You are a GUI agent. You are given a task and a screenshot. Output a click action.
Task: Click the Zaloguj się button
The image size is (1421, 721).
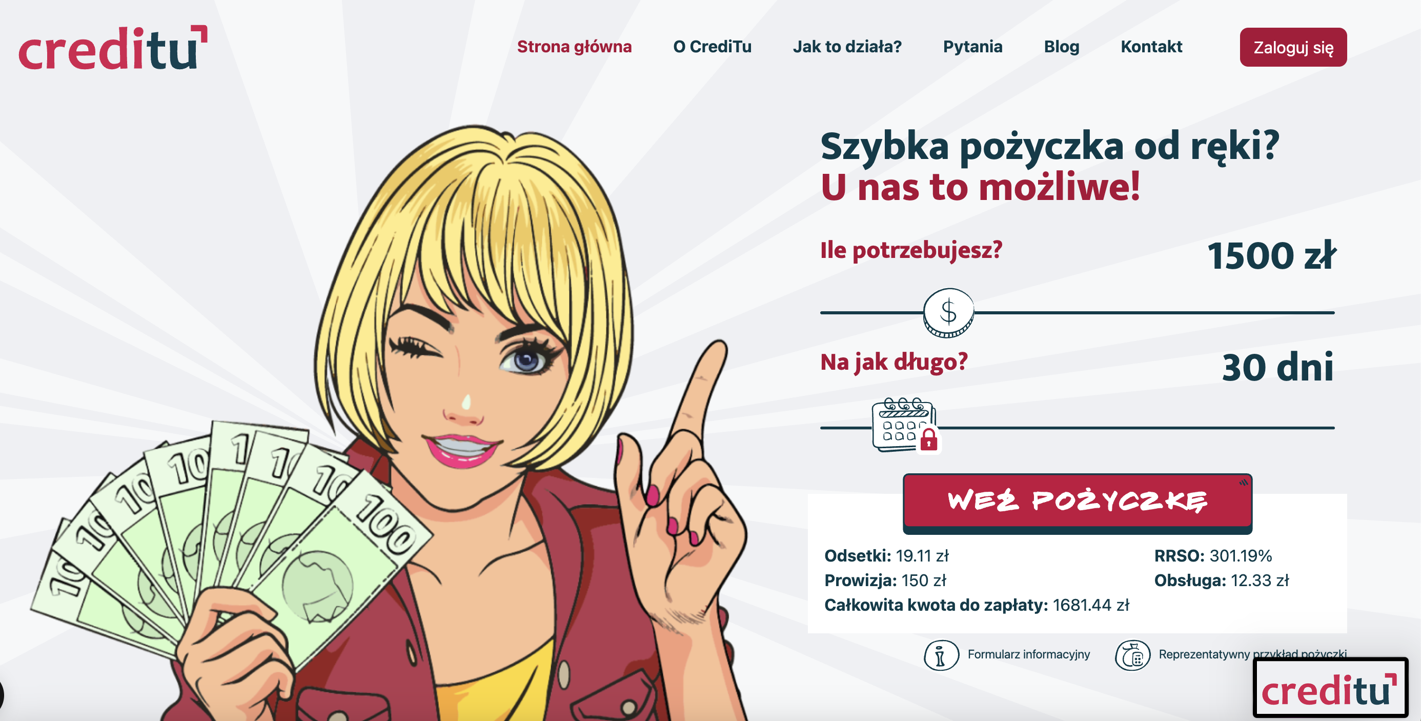pos(1293,48)
